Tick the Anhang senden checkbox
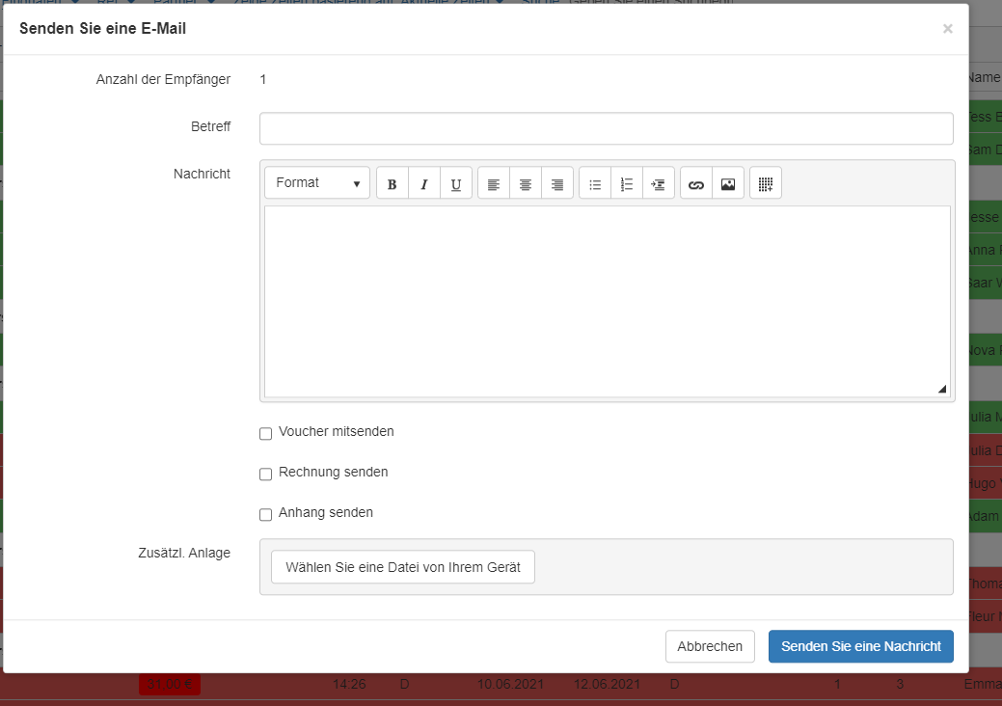The image size is (1002, 706). tap(266, 515)
